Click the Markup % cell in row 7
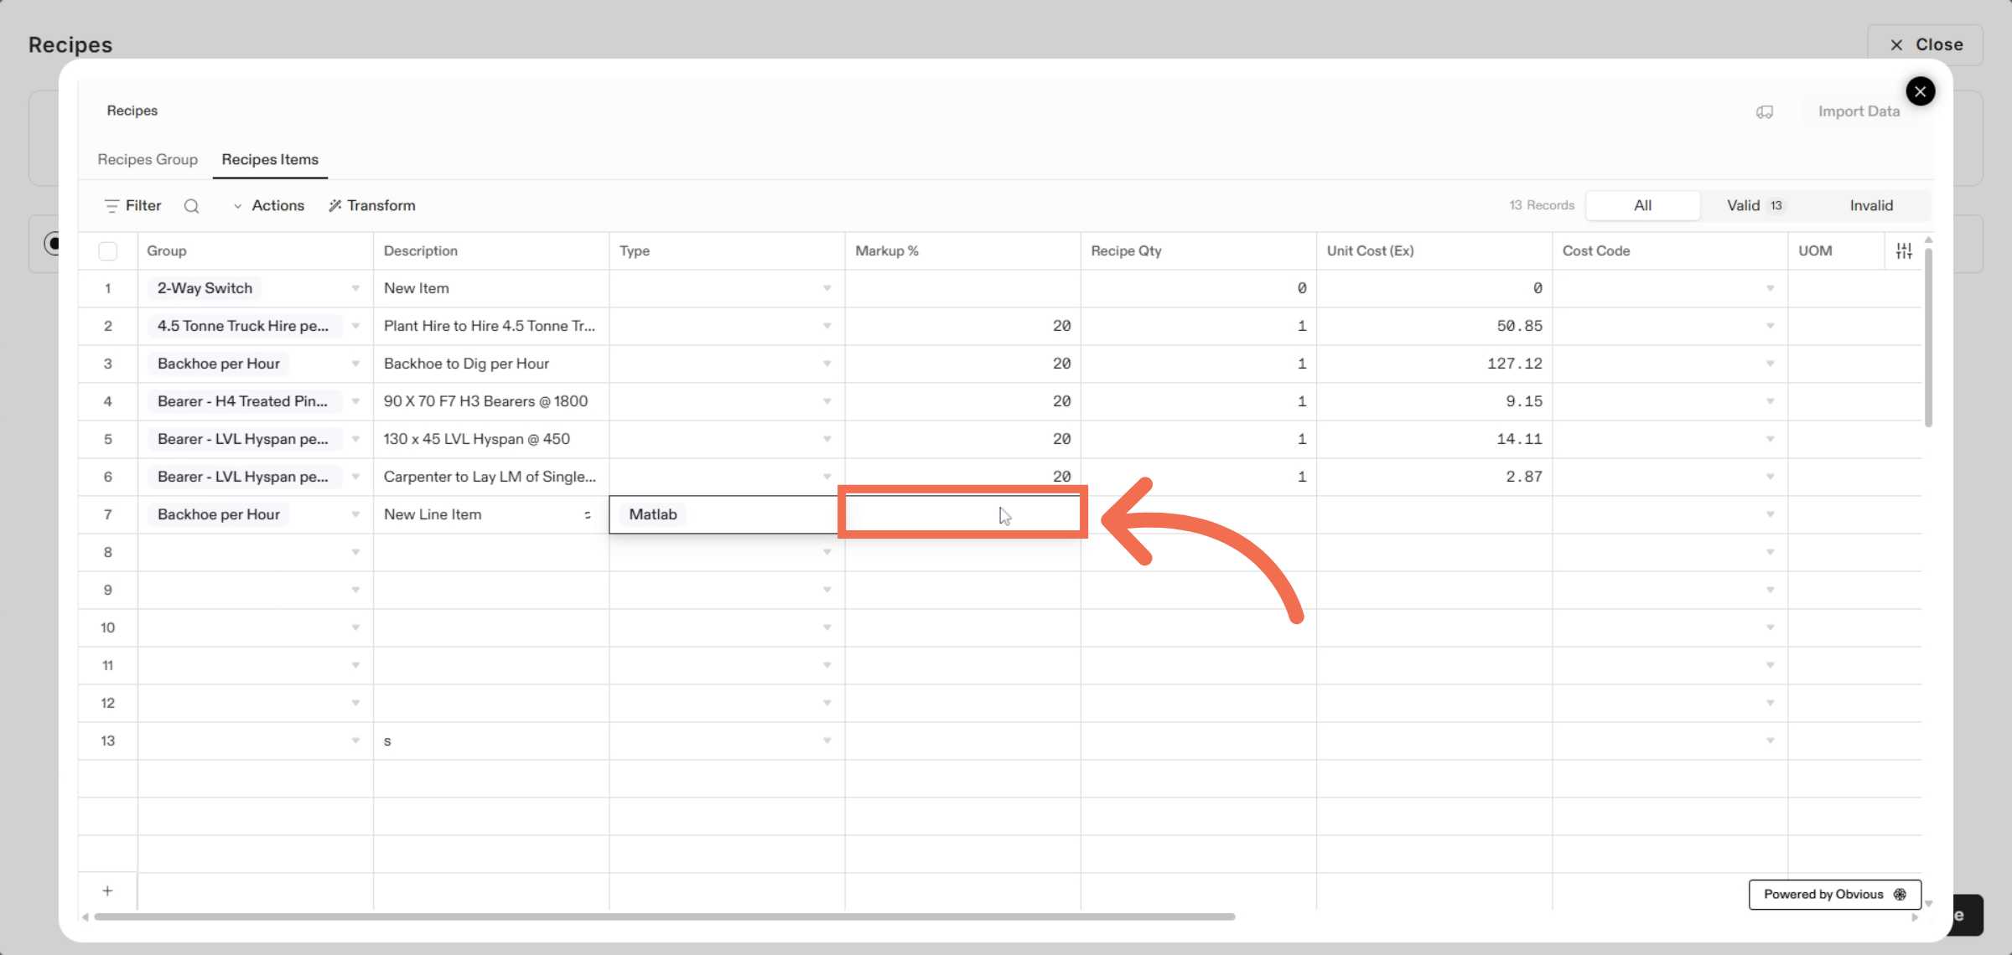The image size is (2012, 955). tap(962, 514)
